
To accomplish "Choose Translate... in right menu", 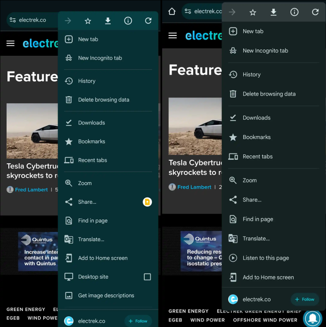I will tap(274, 238).
